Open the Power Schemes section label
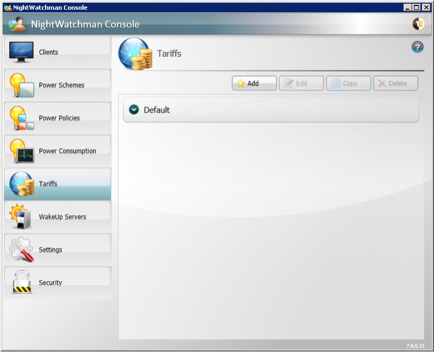 (61, 86)
